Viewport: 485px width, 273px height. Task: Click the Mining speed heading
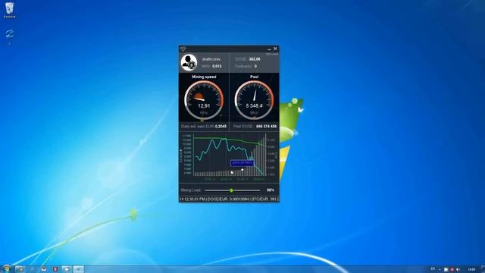point(204,77)
